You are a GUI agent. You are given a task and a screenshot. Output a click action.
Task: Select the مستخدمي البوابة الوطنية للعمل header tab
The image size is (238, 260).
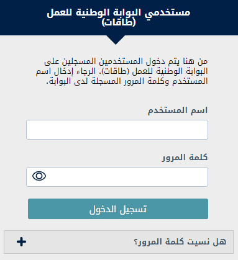[x=119, y=17]
